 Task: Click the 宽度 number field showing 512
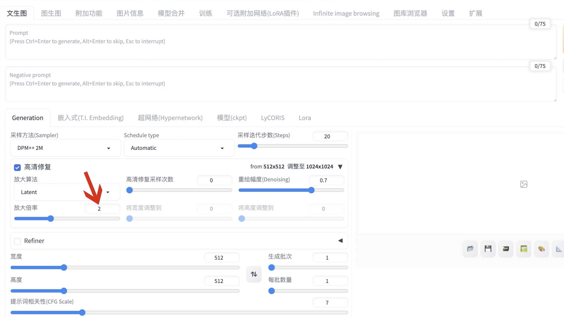(x=222, y=258)
